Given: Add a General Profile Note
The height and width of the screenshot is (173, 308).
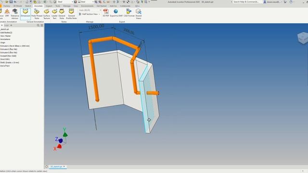Looking at the screenshot, I should (71, 14).
